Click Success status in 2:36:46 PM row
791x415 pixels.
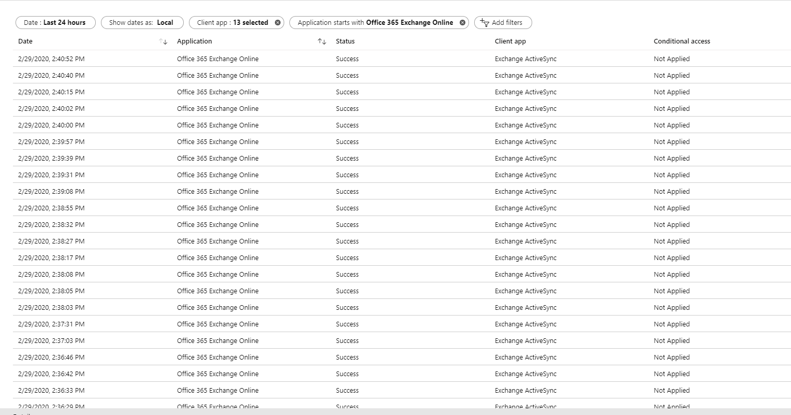click(347, 357)
